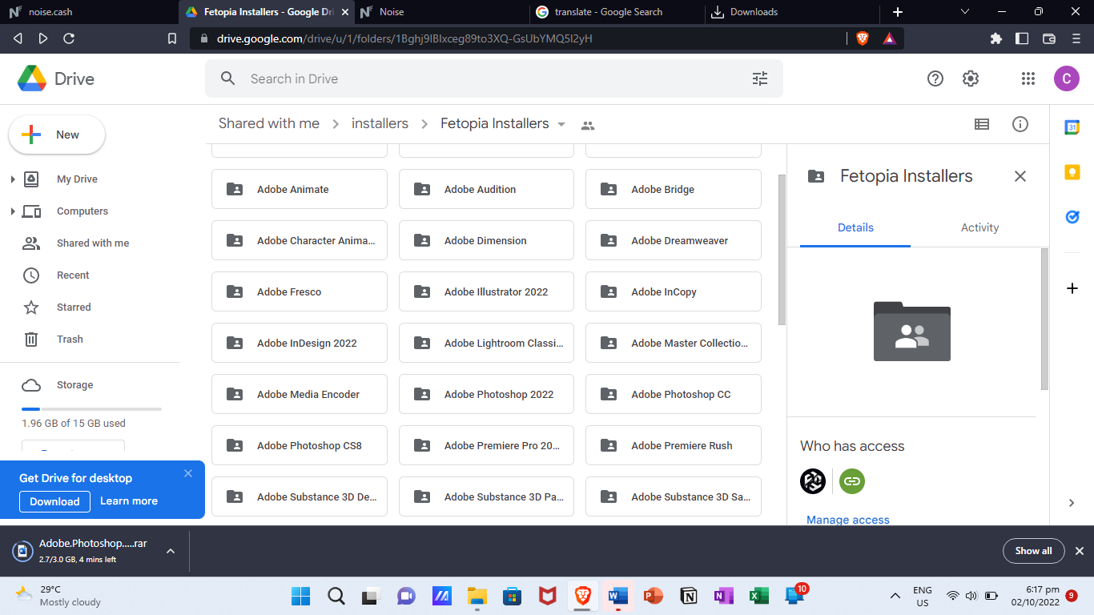Open Windows Start menu

click(301, 596)
